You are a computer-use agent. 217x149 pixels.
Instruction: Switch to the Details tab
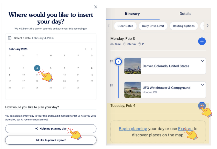click(185, 14)
